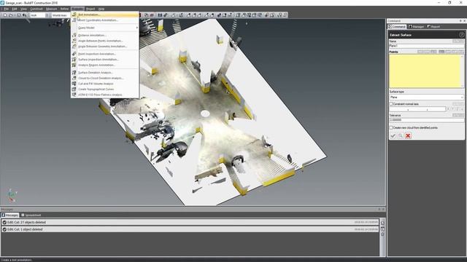Open the Edit menu
467x262 pixels.
click(15, 9)
